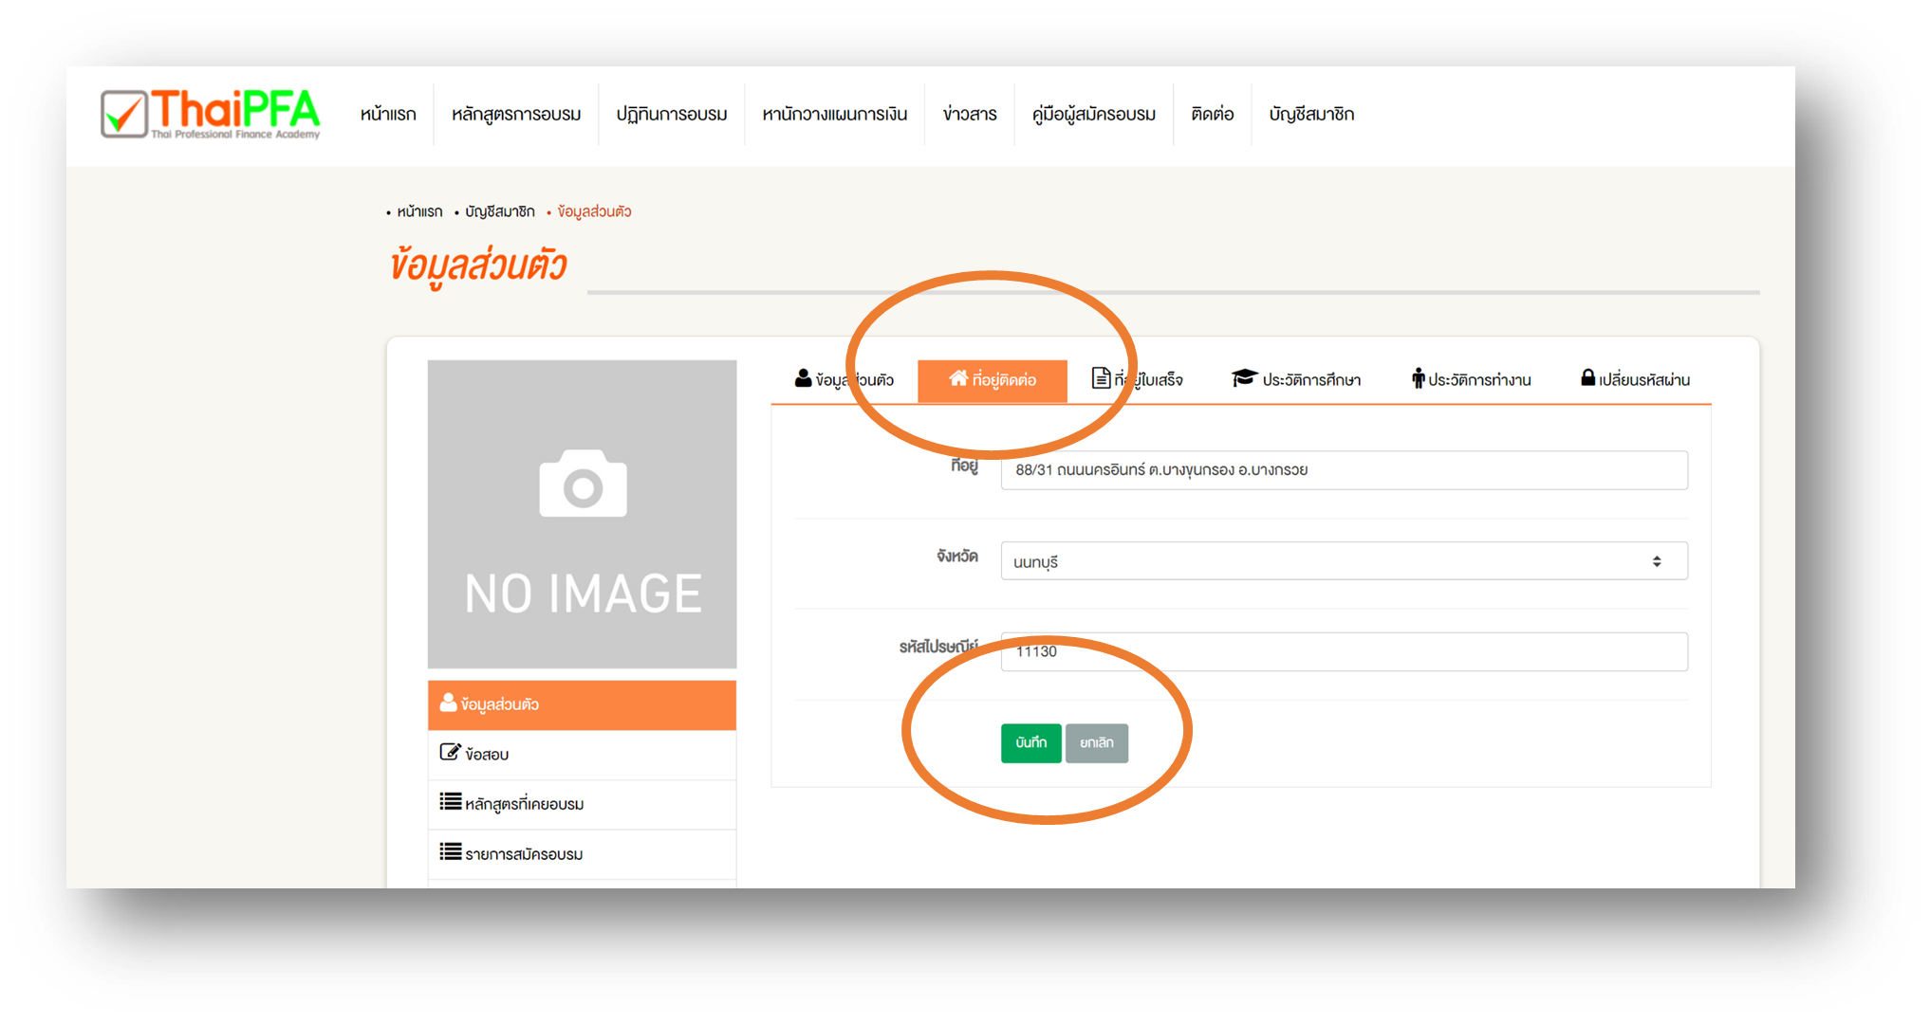
Task: Click the รหัสไปรษณีย์ postal code field
Action: (1344, 652)
